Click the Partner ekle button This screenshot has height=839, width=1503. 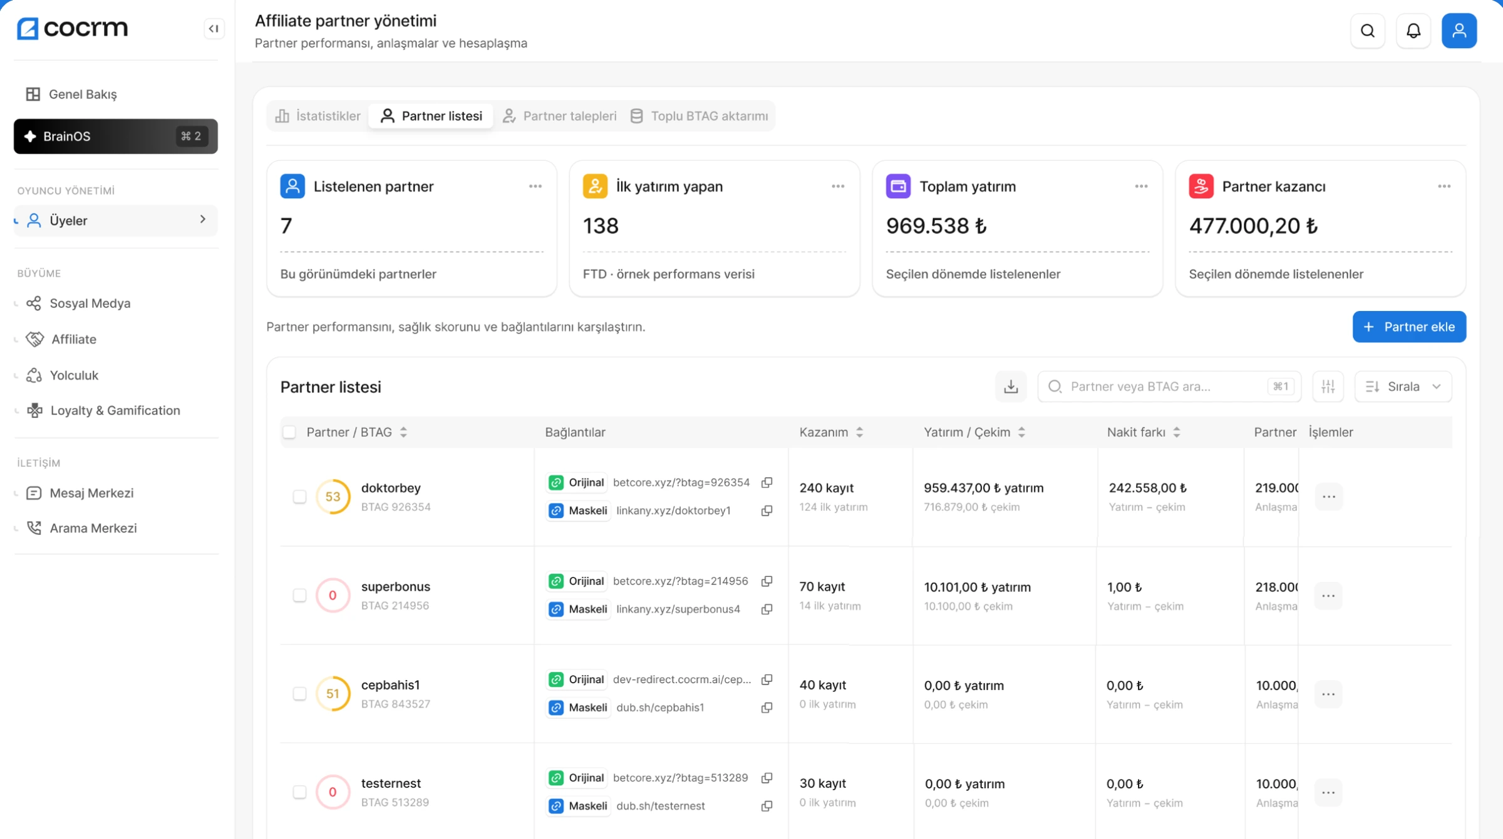(x=1409, y=327)
